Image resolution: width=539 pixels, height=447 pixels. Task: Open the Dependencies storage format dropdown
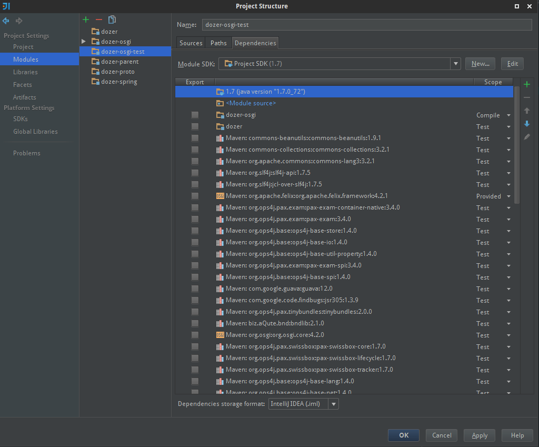[x=333, y=404]
